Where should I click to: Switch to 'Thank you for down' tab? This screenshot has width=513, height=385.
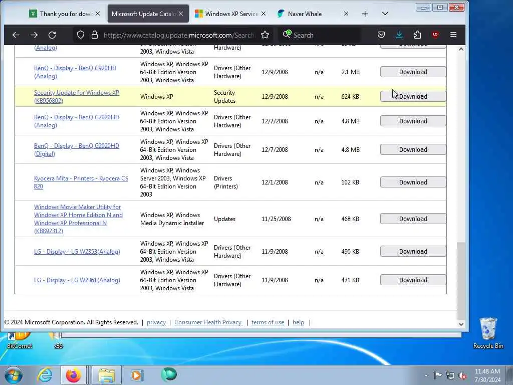click(65, 14)
